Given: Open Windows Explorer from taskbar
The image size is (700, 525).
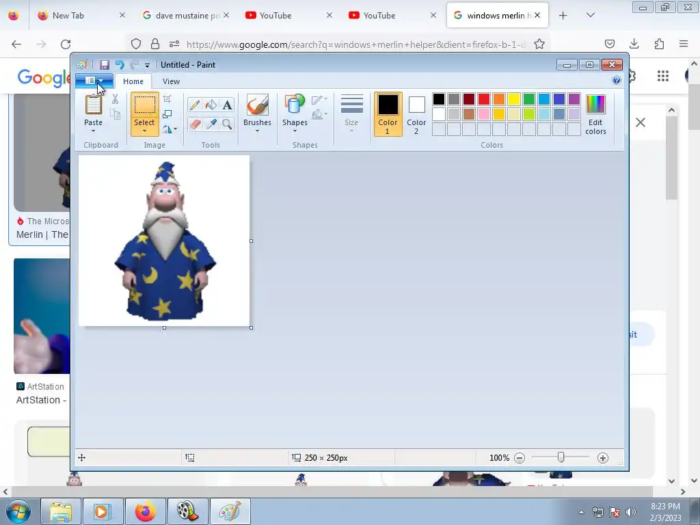Looking at the screenshot, I should click(x=60, y=511).
